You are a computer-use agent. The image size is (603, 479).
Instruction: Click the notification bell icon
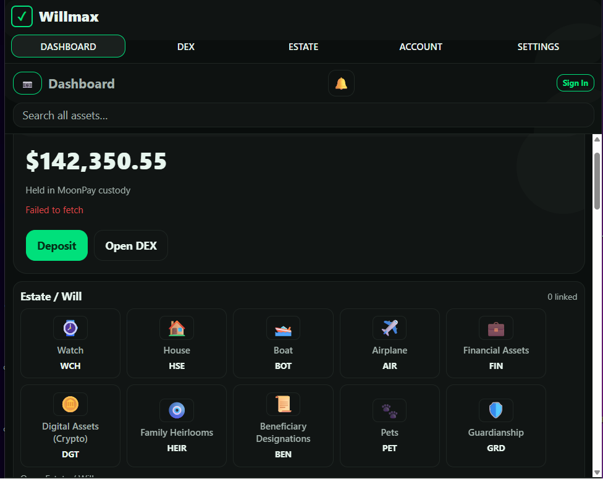pyautogui.click(x=341, y=83)
